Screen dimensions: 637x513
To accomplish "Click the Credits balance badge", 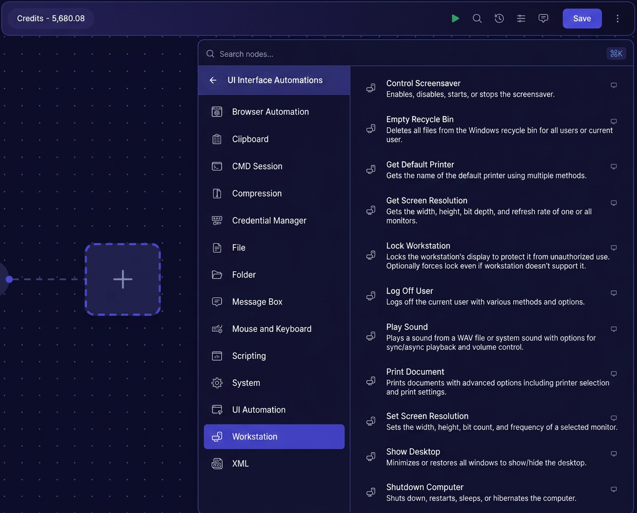I will (51, 18).
